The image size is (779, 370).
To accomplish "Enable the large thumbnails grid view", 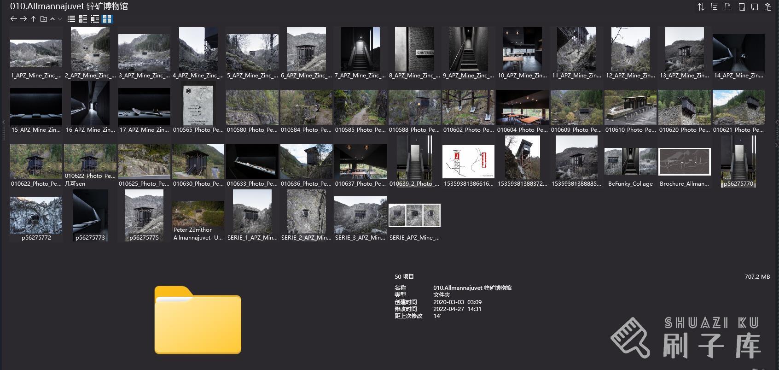I will (107, 19).
